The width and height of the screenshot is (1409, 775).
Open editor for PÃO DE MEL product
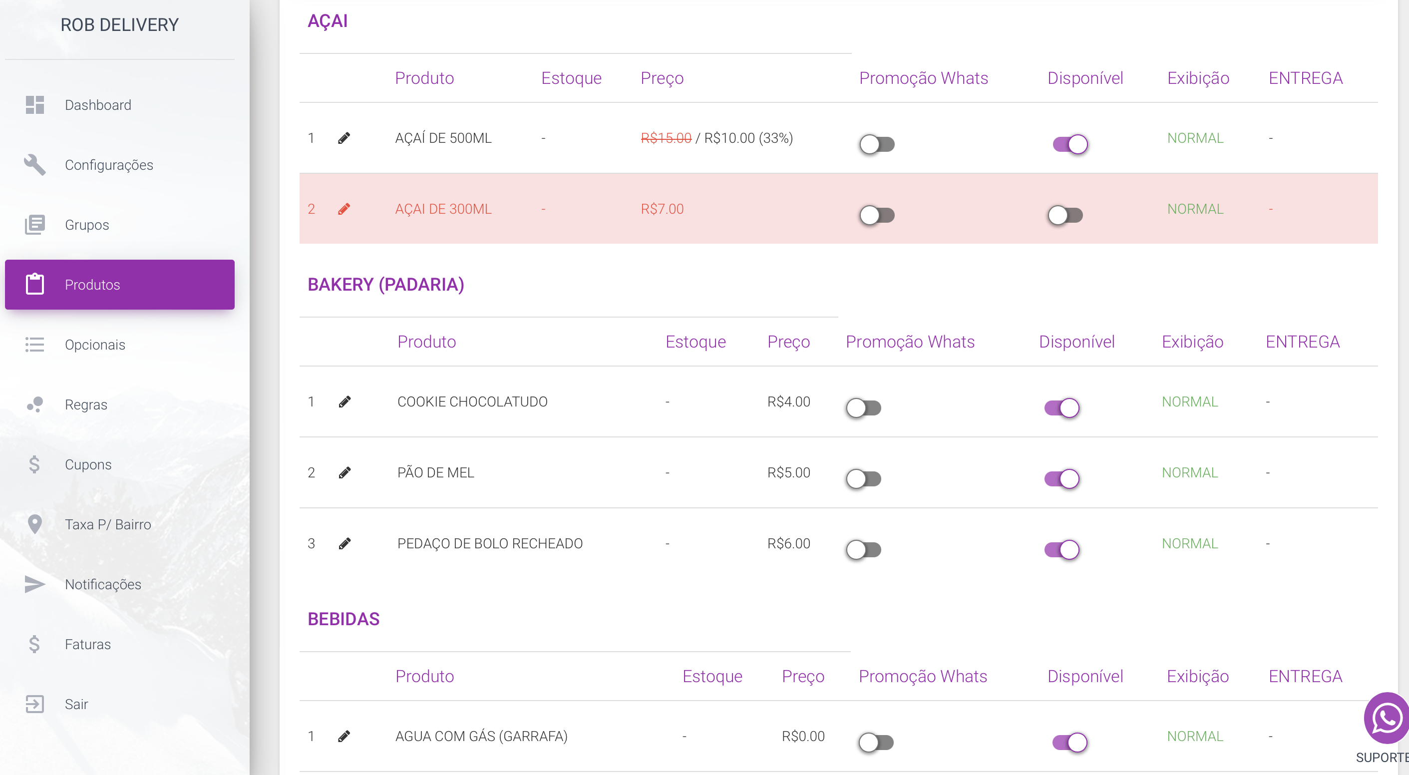click(345, 472)
